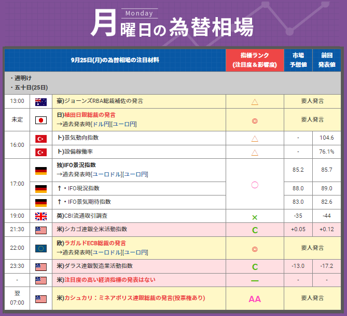Viewport: 347px width, 316px height.
Task: Click the -17.2 previous value cell
Action: [x=327, y=266]
